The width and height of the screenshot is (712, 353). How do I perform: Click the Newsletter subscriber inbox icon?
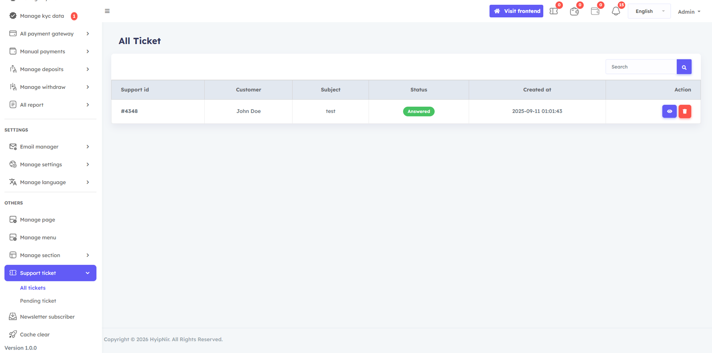pos(13,317)
